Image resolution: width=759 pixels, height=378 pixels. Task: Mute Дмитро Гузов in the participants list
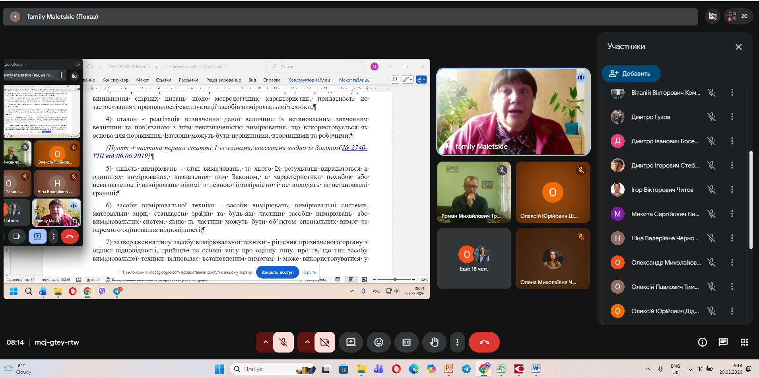coord(711,117)
